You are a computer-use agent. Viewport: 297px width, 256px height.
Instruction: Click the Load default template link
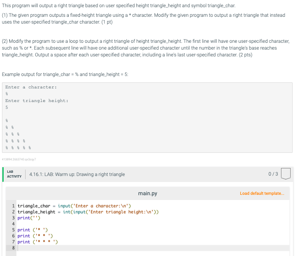click(x=262, y=193)
